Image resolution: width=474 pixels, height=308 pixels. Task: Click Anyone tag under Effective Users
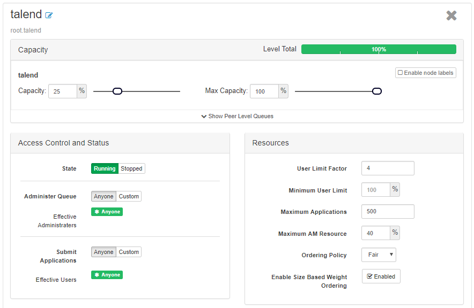pyautogui.click(x=107, y=275)
